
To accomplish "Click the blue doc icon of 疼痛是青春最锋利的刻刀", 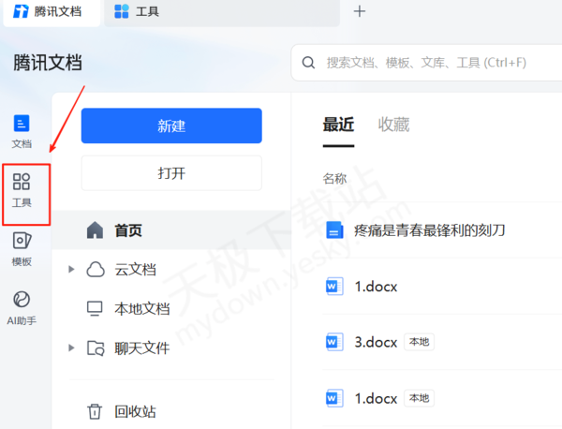I will (334, 230).
